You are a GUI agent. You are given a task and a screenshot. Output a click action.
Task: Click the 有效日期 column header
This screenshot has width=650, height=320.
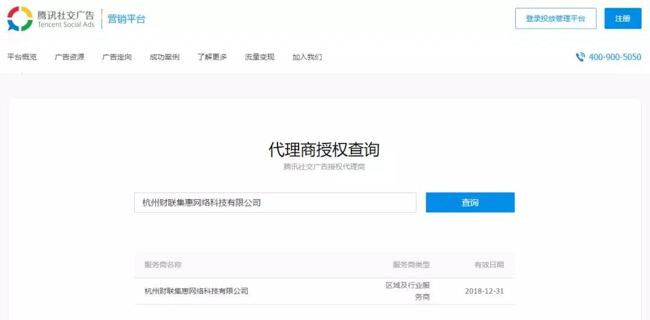(x=489, y=265)
